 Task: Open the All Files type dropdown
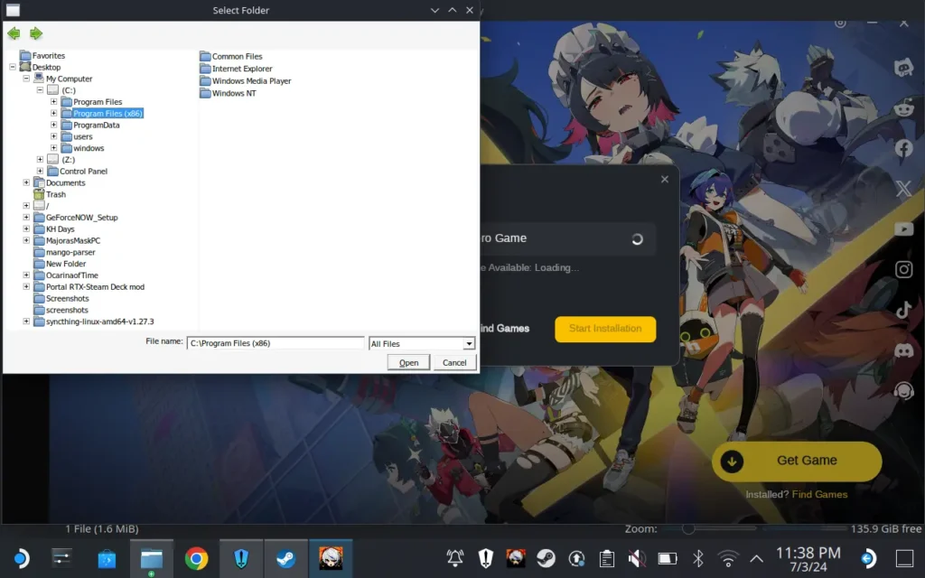pyautogui.click(x=469, y=344)
